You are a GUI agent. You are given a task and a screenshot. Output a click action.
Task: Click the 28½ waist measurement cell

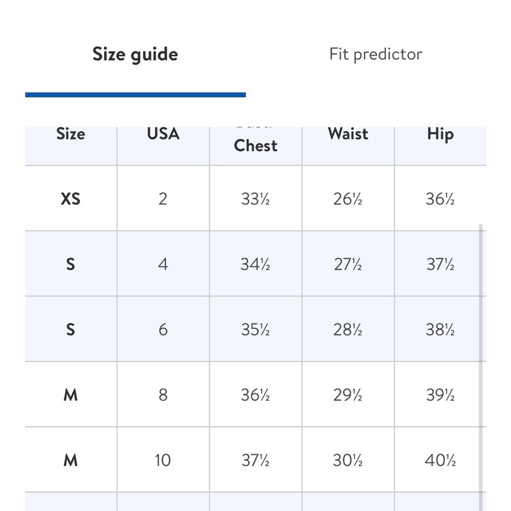(348, 329)
